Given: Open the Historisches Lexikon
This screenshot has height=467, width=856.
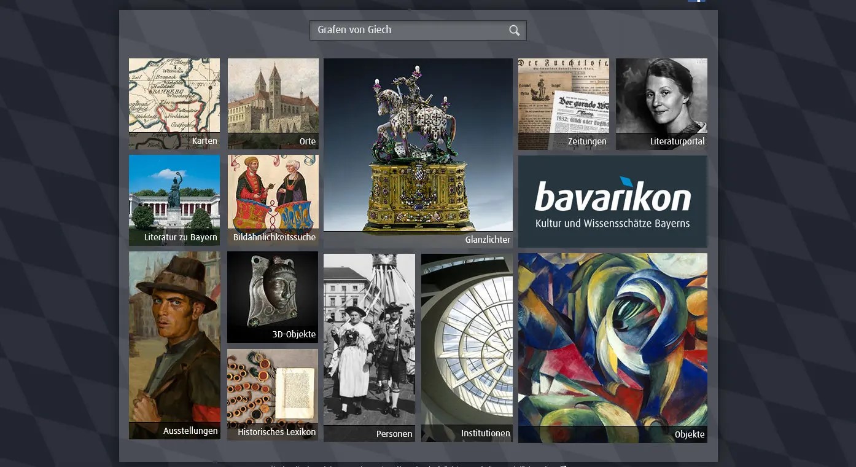Looking at the screenshot, I should (x=273, y=393).
